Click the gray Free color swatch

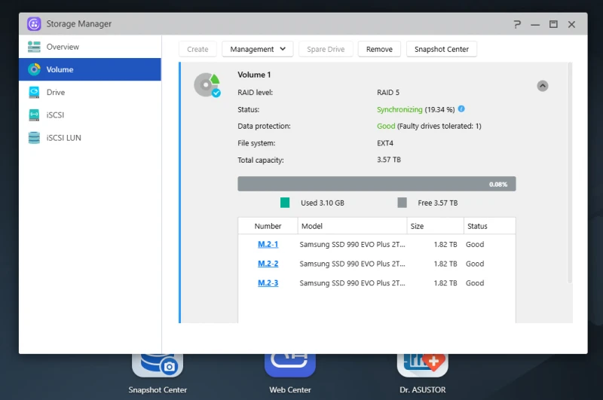402,203
